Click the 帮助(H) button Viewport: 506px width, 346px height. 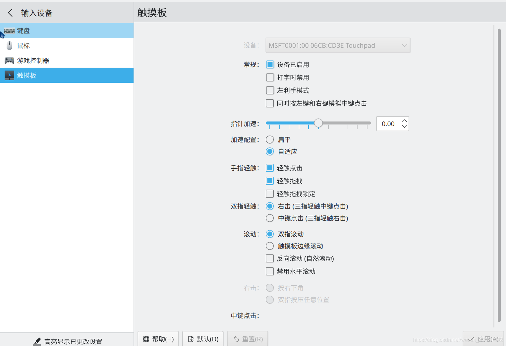coord(158,339)
